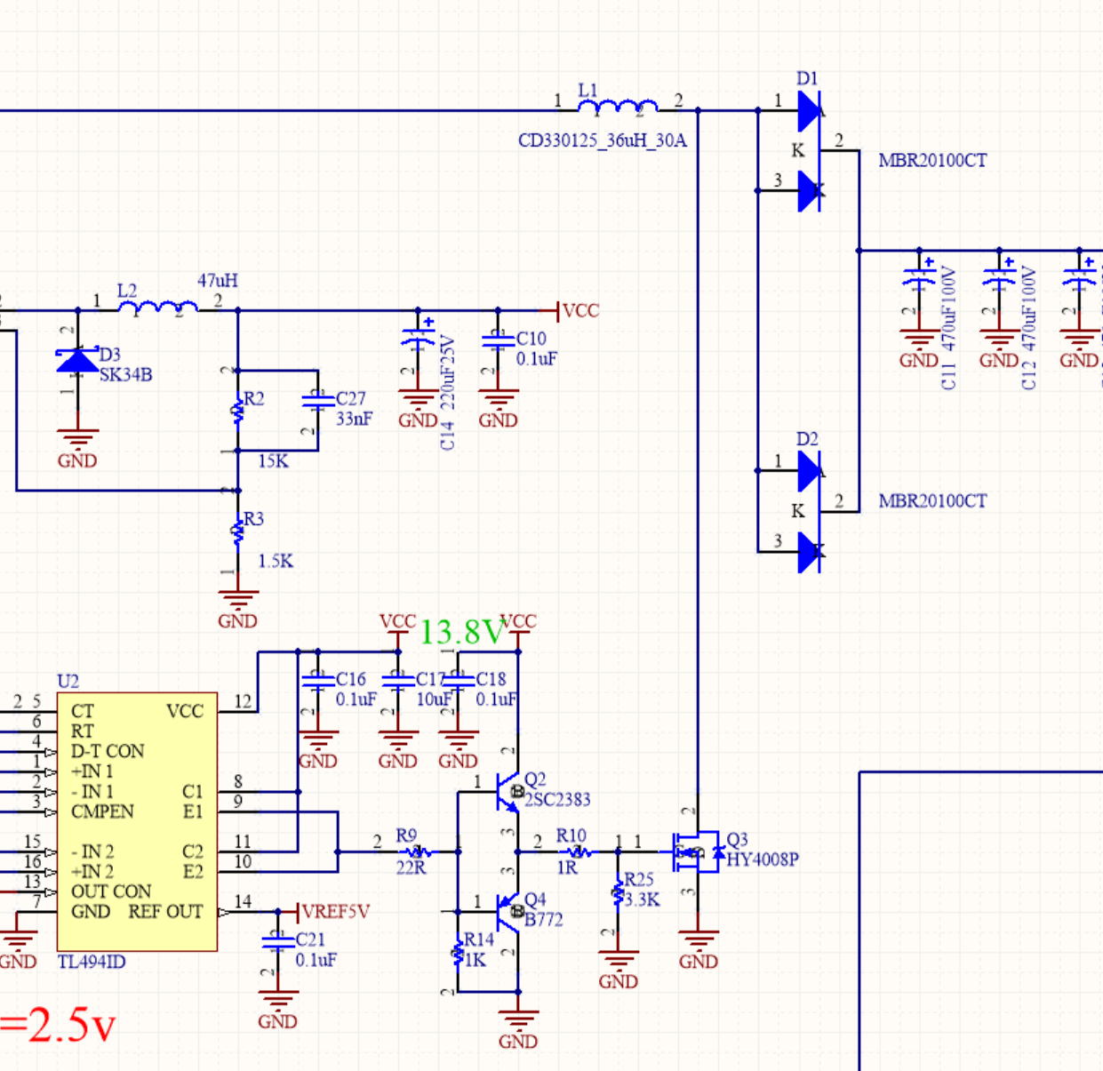
Task: Select the C18 capacitor symbol
Action: (x=458, y=680)
